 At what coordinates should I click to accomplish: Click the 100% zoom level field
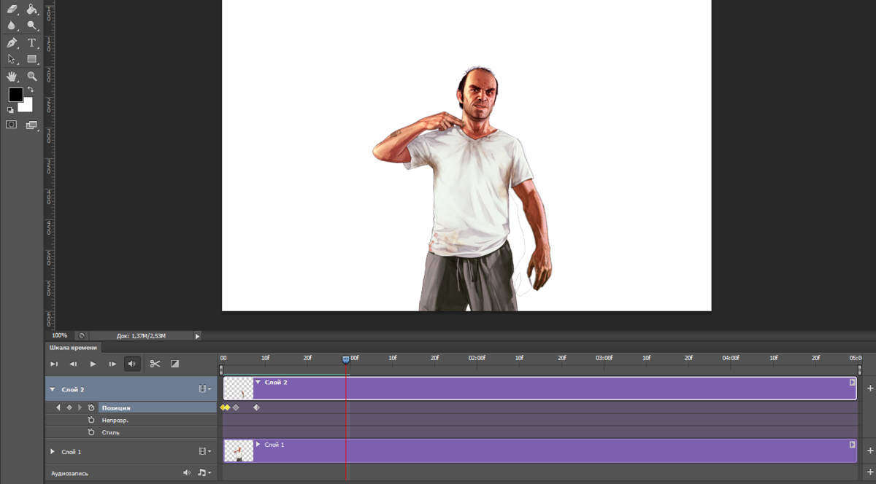click(x=60, y=336)
